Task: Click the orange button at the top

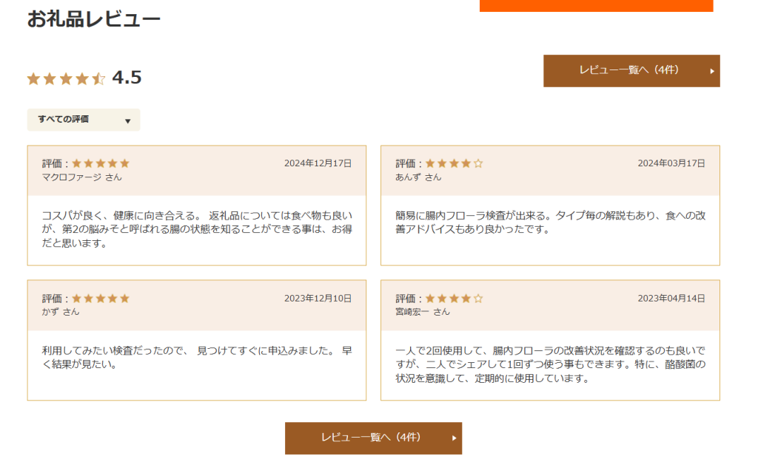Action: [x=596, y=5]
